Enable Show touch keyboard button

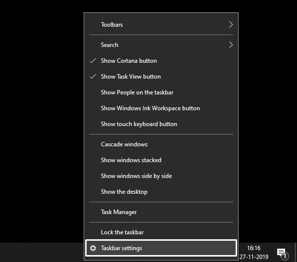(161, 124)
